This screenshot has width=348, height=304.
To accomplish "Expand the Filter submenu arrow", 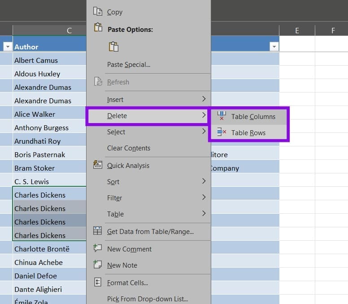I will pos(204,197).
